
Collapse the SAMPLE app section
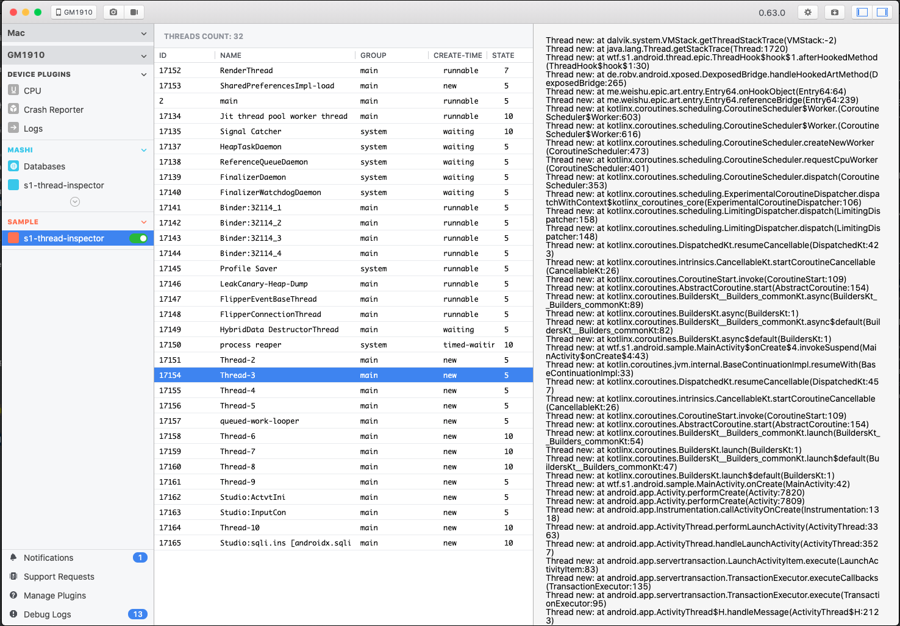(x=144, y=222)
